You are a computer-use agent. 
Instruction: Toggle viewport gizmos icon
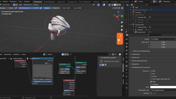98,5
